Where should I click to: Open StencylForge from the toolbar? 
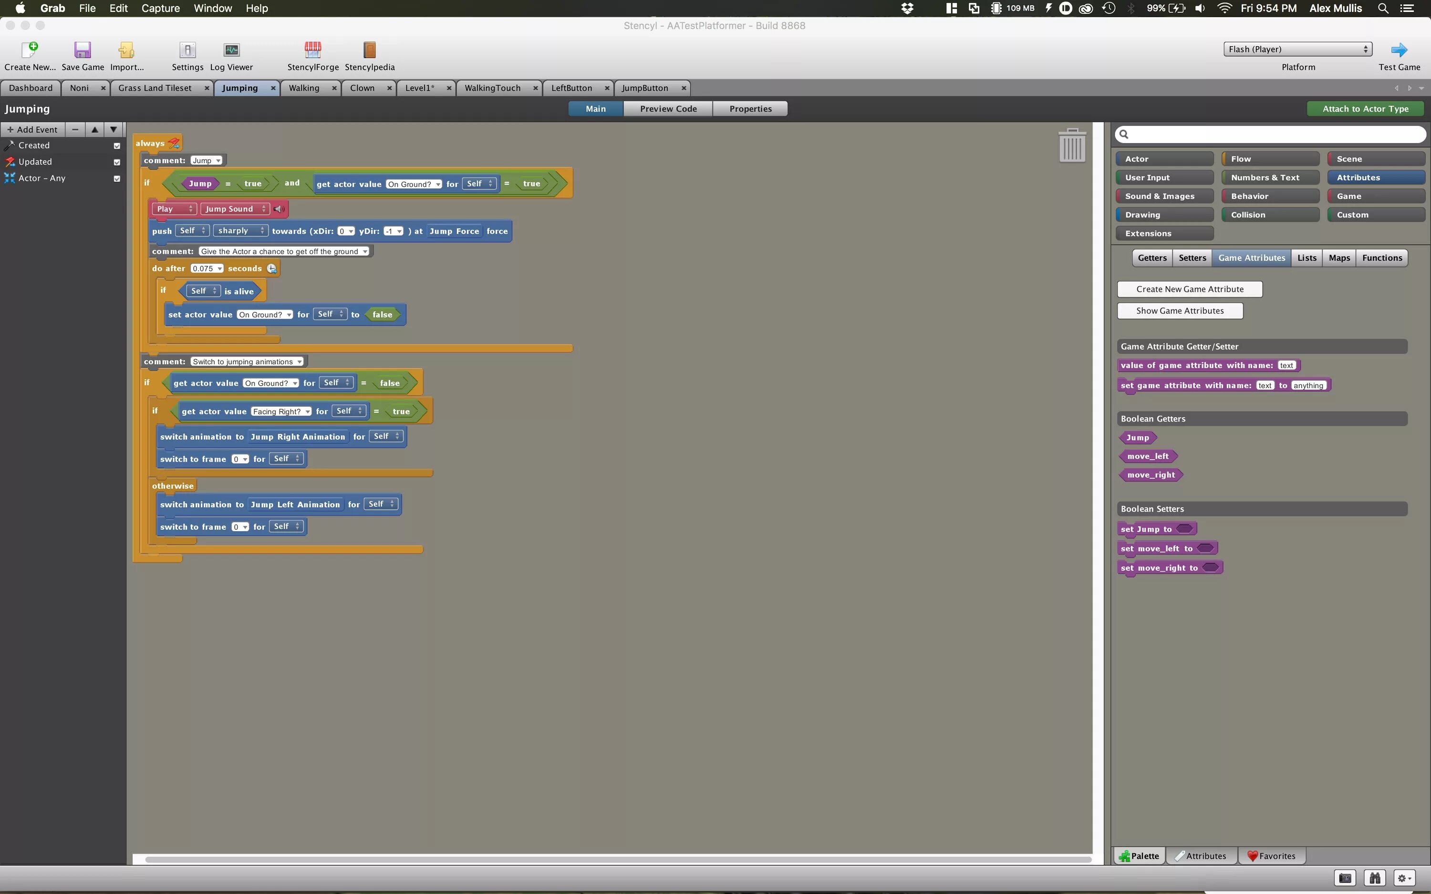coord(312,50)
